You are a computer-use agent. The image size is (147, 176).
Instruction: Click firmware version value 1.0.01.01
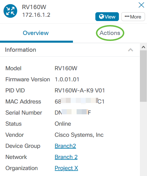(x=67, y=79)
